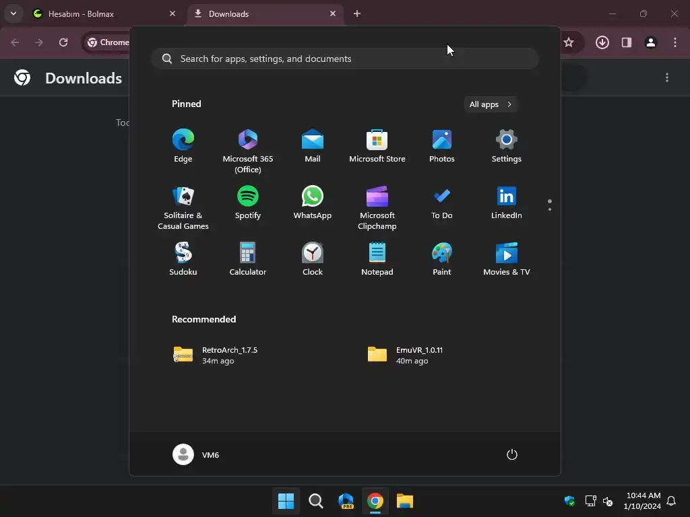Open Chrome three-dot menu
This screenshot has height=517, width=690.
click(x=675, y=42)
